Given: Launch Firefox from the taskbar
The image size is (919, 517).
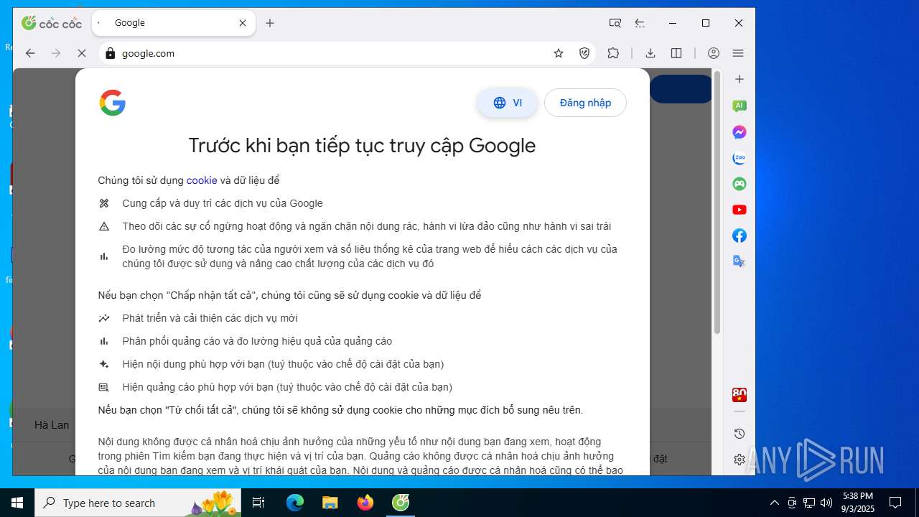Looking at the screenshot, I should click(365, 503).
